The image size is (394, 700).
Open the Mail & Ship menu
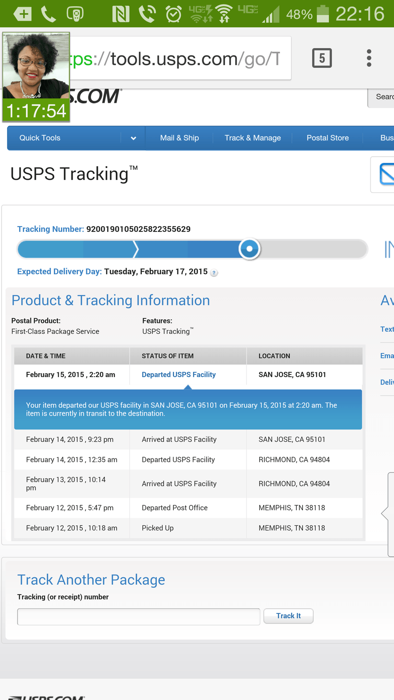pyautogui.click(x=179, y=138)
